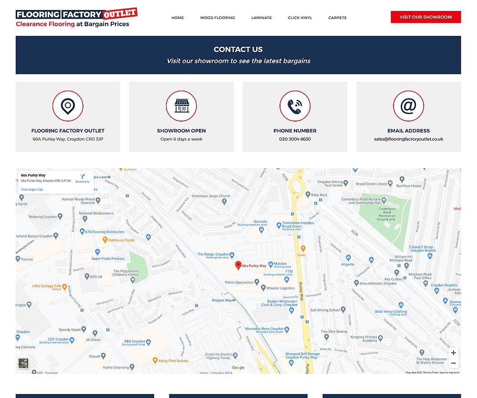The height and width of the screenshot is (398, 477).
Task: Click the STS Flooring Distributors pin
Action: [82, 231]
